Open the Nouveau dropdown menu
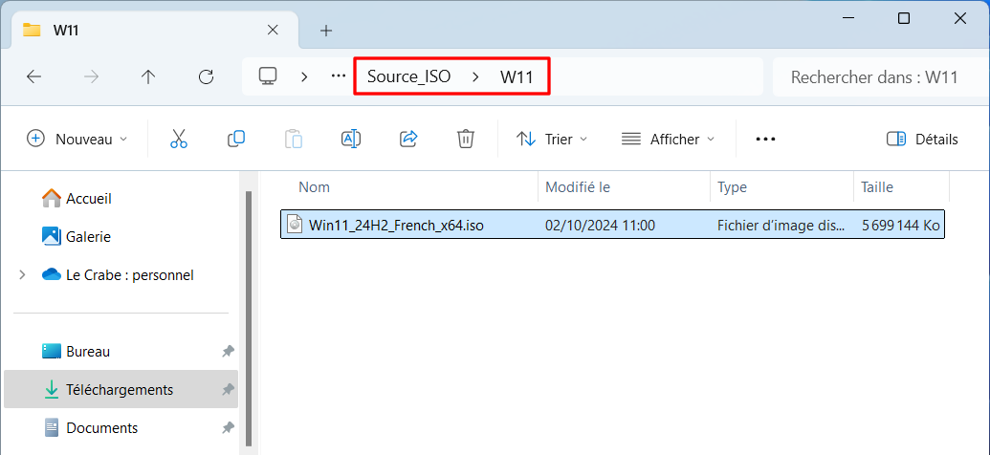Image resolution: width=990 pixels, height=455 pixels. tap(77, 139)
